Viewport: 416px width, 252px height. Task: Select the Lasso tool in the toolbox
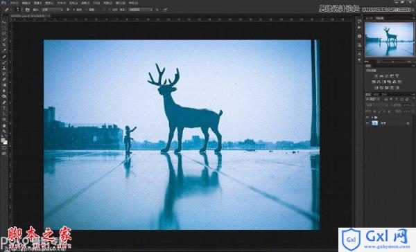click(x=4, y=34)
